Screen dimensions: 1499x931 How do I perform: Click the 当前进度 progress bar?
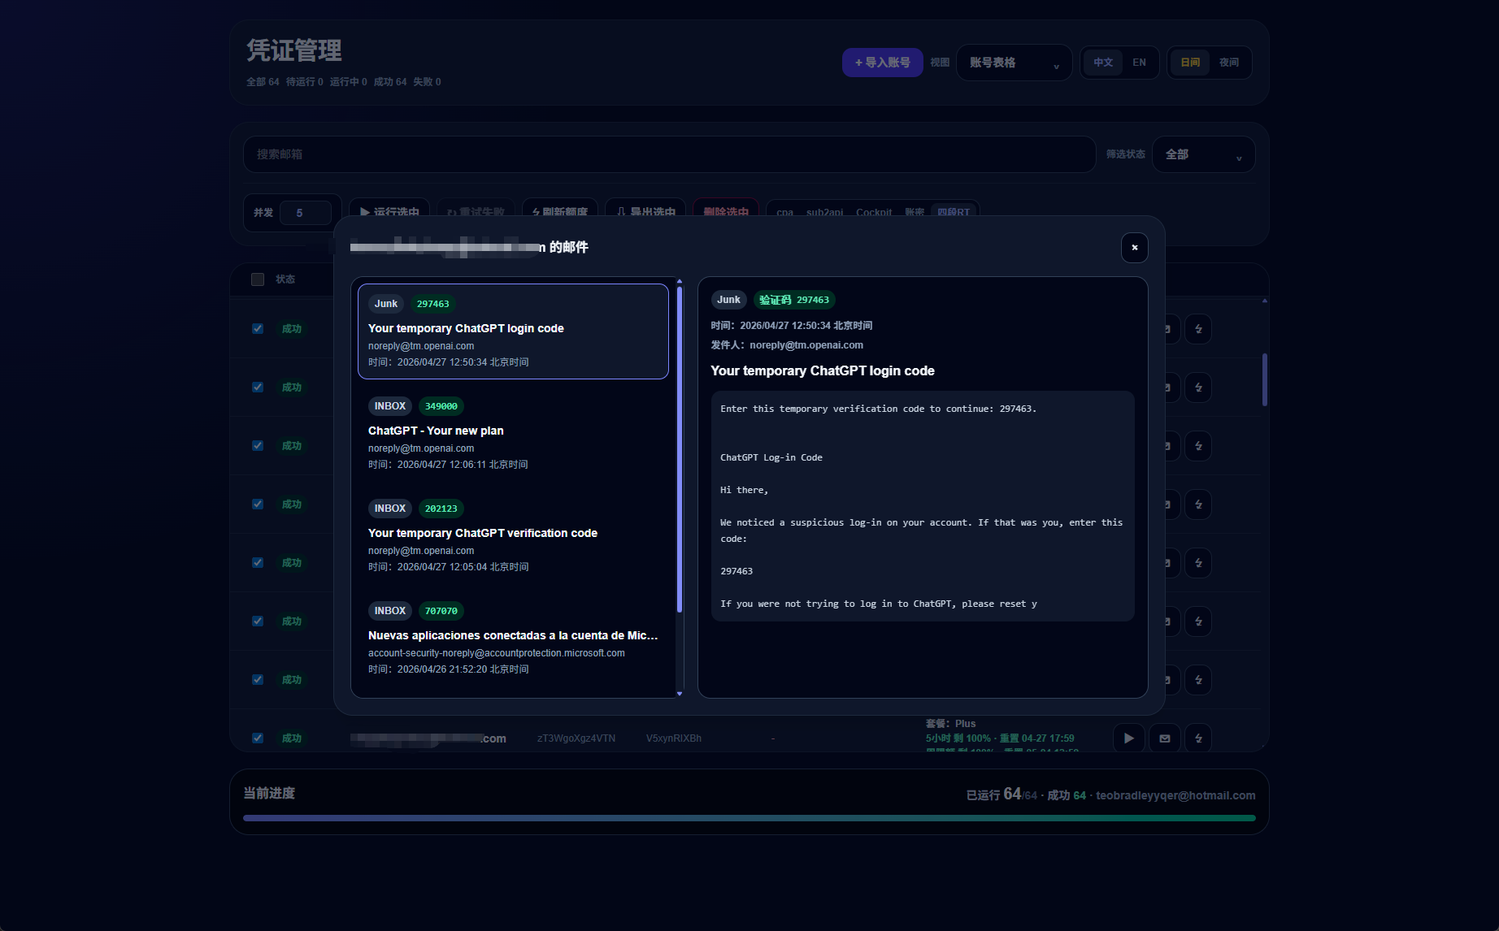pyautogui.click(x=749, y=818)
